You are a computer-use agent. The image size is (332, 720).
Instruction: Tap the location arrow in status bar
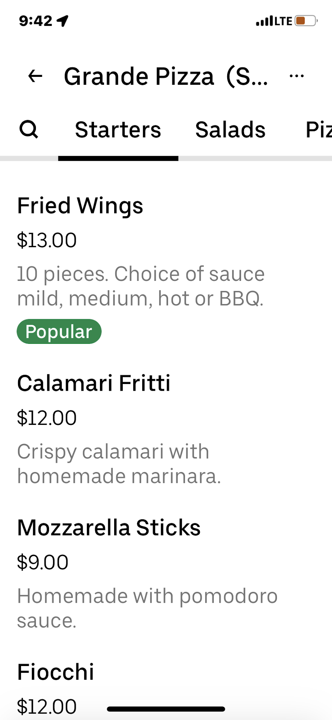pos(63,21)
